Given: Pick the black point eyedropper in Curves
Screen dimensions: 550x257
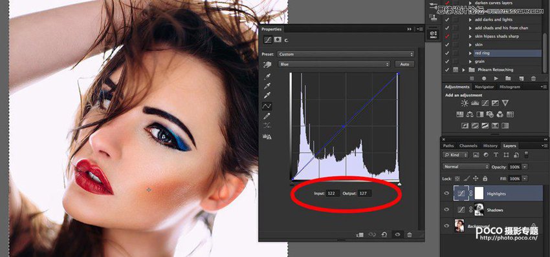Looking at the screenshot, I should tap(267, 77).
